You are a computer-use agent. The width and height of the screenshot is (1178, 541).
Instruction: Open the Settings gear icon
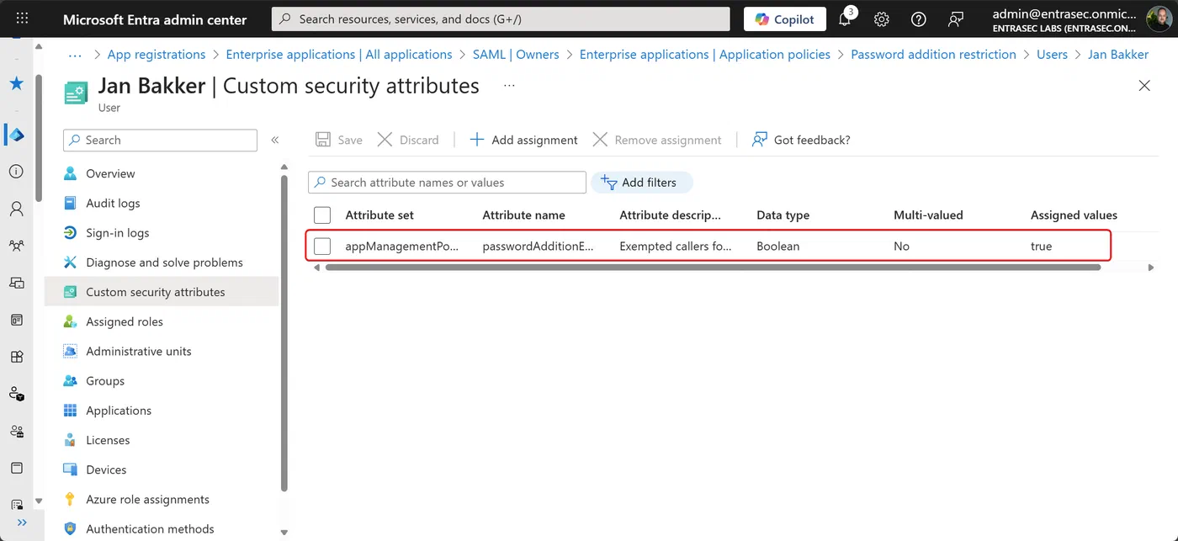[882, 19]
